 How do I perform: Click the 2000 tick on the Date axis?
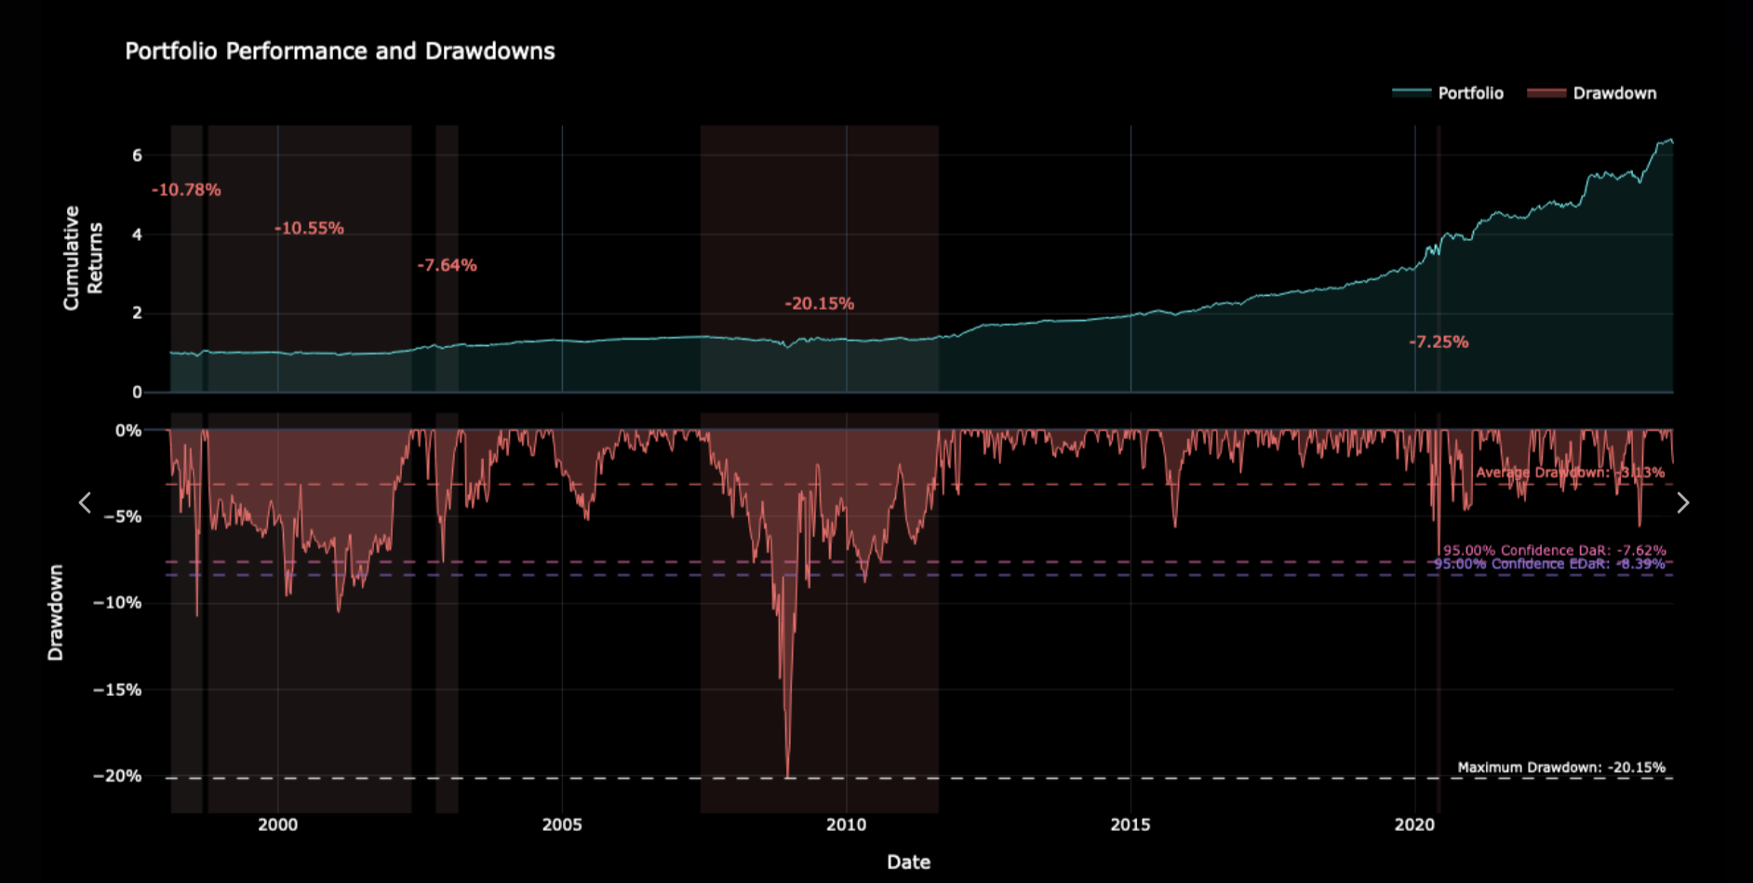(x=277, y=824)
